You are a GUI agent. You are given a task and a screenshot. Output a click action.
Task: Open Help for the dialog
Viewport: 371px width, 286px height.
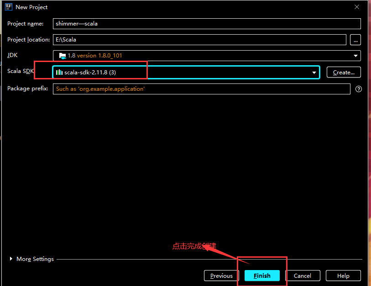coord(343,276)
